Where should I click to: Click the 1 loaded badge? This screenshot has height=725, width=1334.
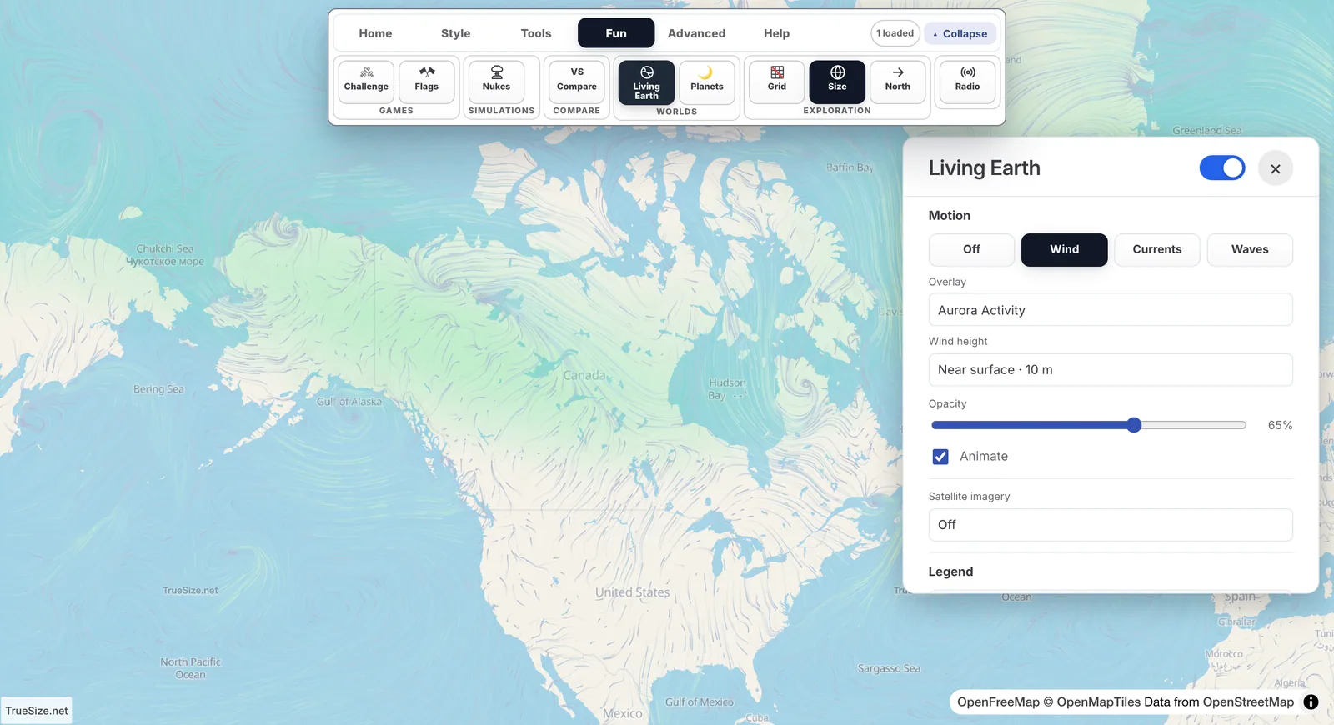coord(895,33)
